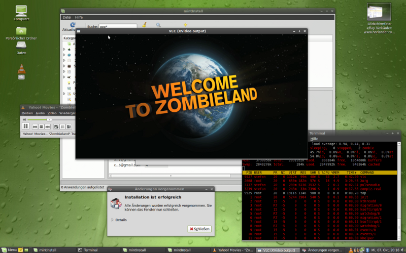Focus the Suche search field in mintInstall
The height and width of the screenshot is (253, 406).
point(118,26)
